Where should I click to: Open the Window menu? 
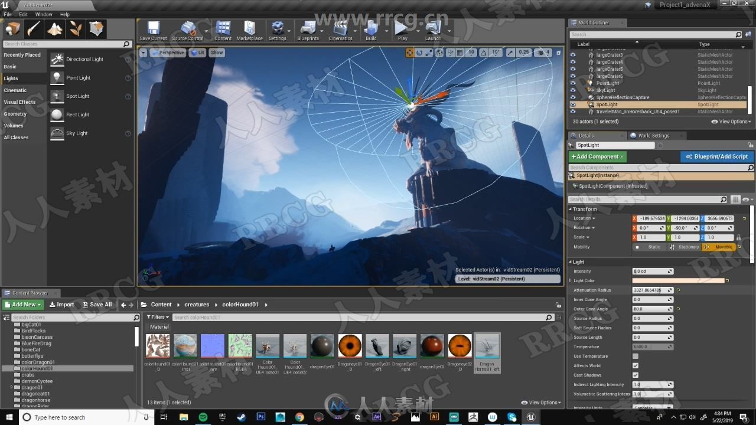(x=44, y=14)
